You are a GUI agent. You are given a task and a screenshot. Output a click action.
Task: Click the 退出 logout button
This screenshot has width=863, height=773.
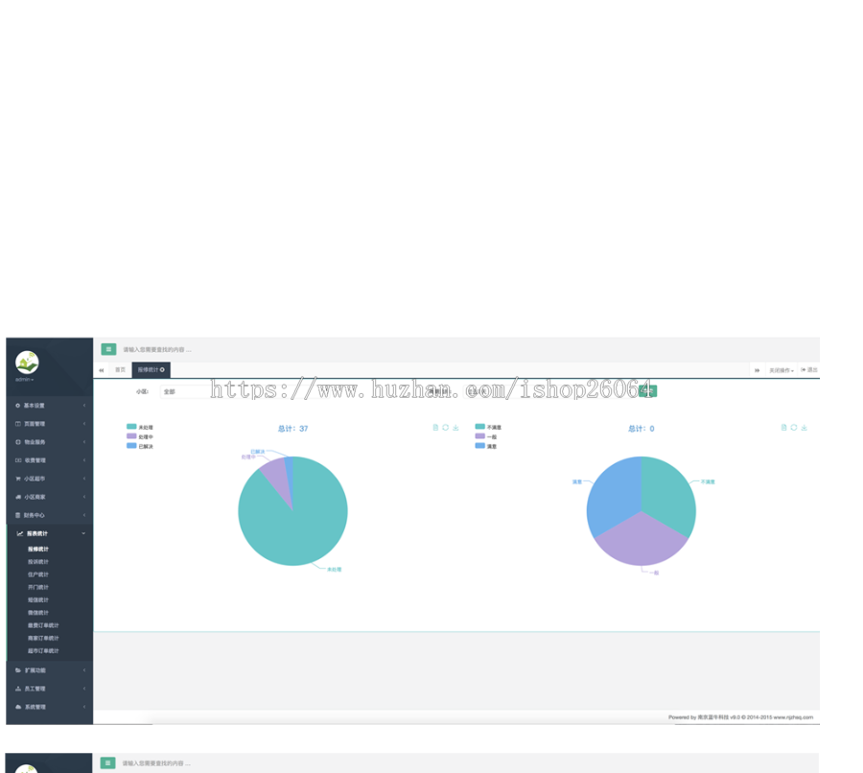(x=809, y=369)
